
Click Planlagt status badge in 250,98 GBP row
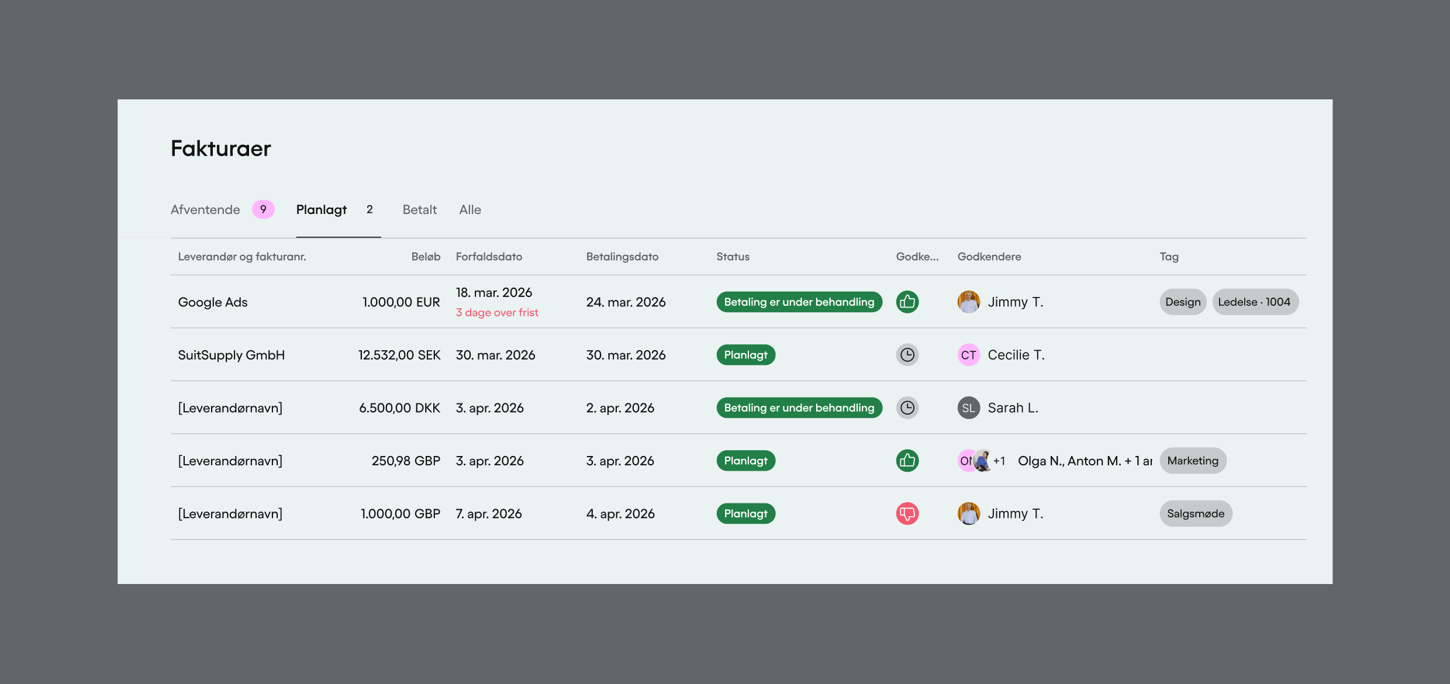[746, 461]
